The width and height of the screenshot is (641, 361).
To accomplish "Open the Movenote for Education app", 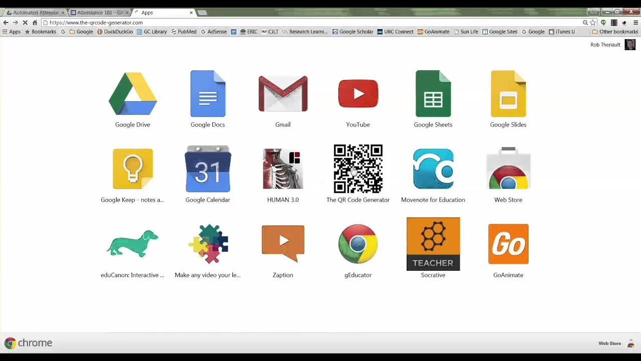I will [433, 169].
